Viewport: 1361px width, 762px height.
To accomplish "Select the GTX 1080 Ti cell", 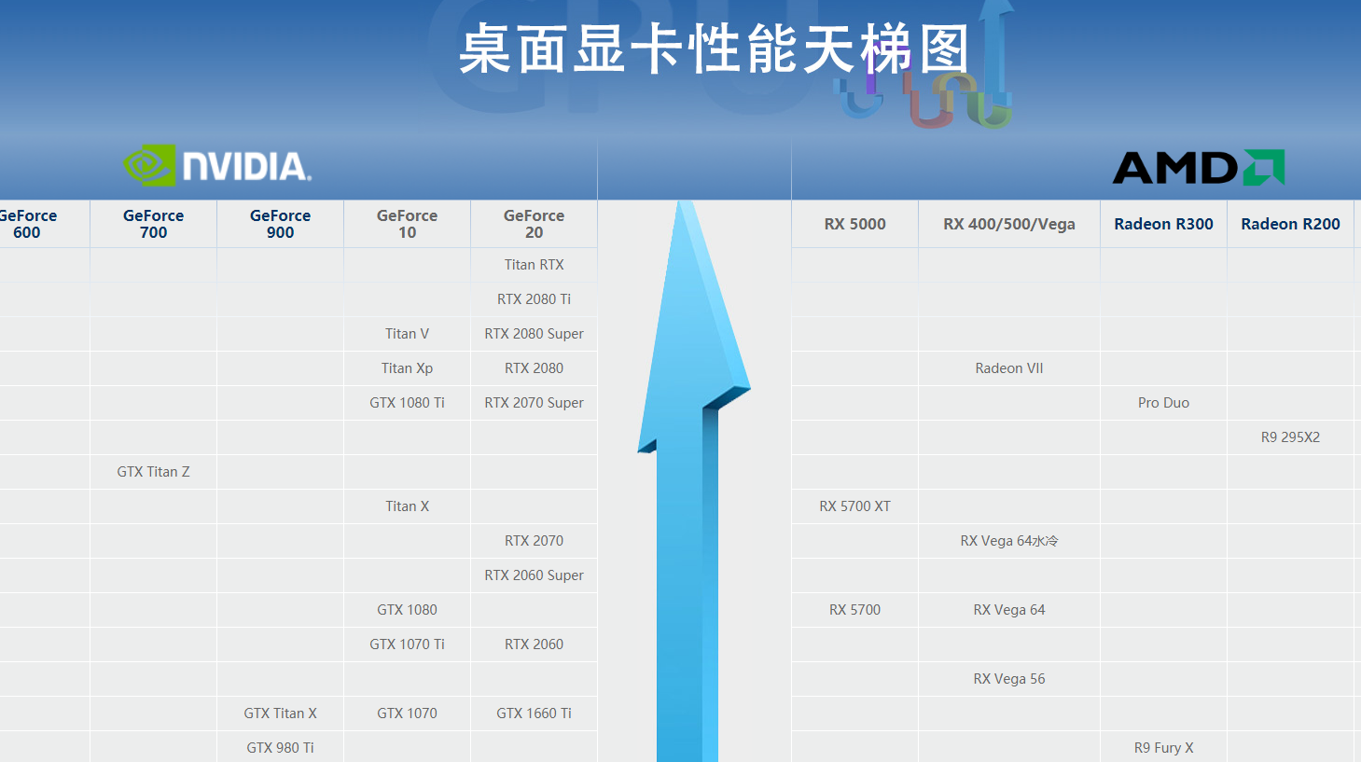I will [408, 403].
